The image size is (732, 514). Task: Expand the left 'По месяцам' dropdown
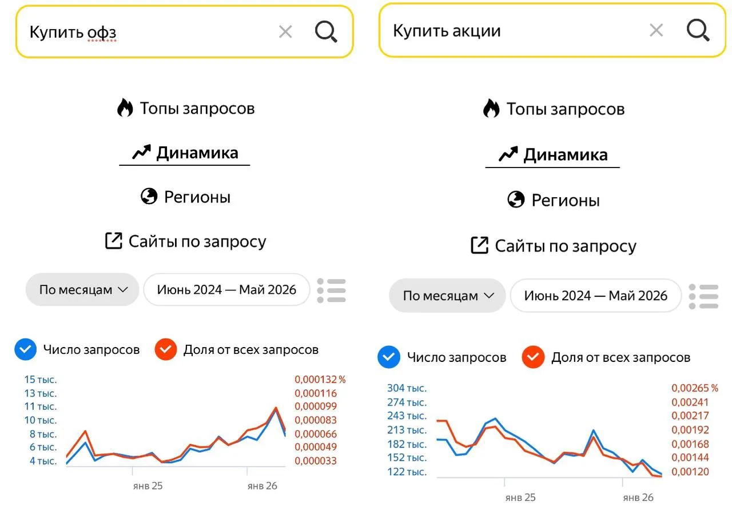[x=82, y=290]
